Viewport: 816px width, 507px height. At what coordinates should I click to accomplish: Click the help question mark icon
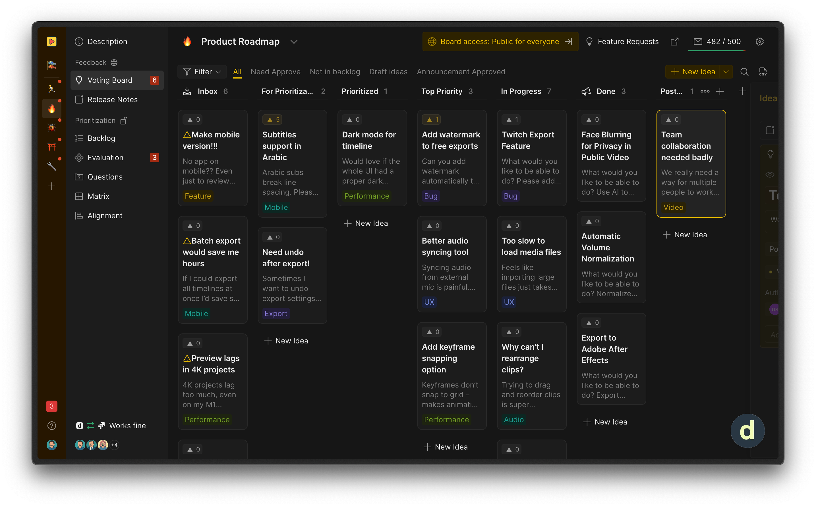[x=52, y=426]
